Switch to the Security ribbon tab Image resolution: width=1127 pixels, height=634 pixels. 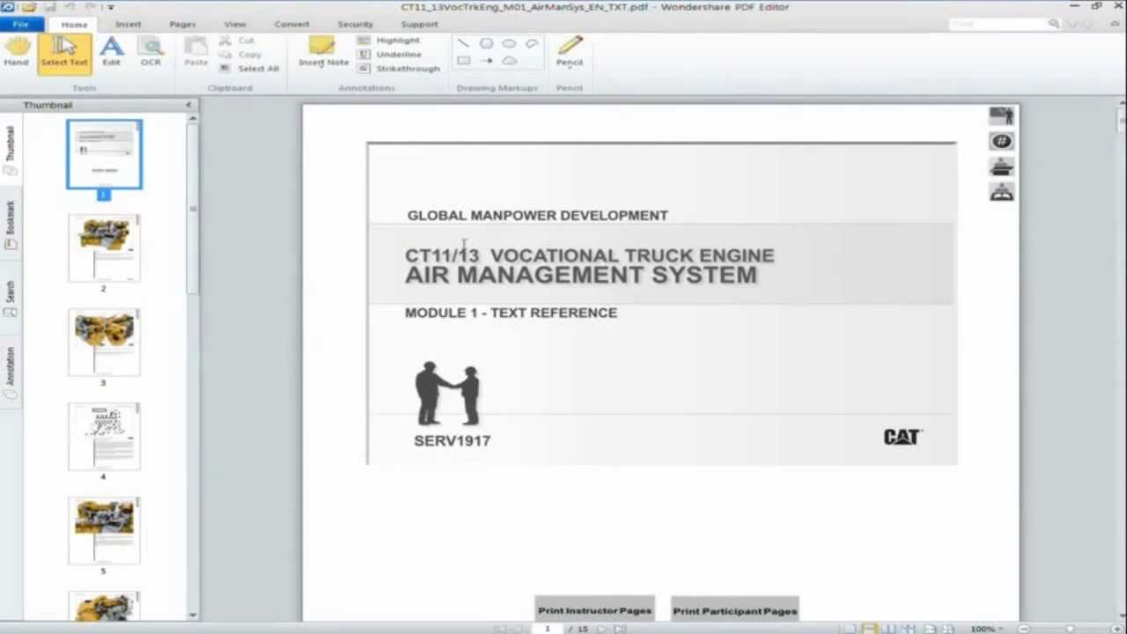pyautogui.click(x=355, y=24)
